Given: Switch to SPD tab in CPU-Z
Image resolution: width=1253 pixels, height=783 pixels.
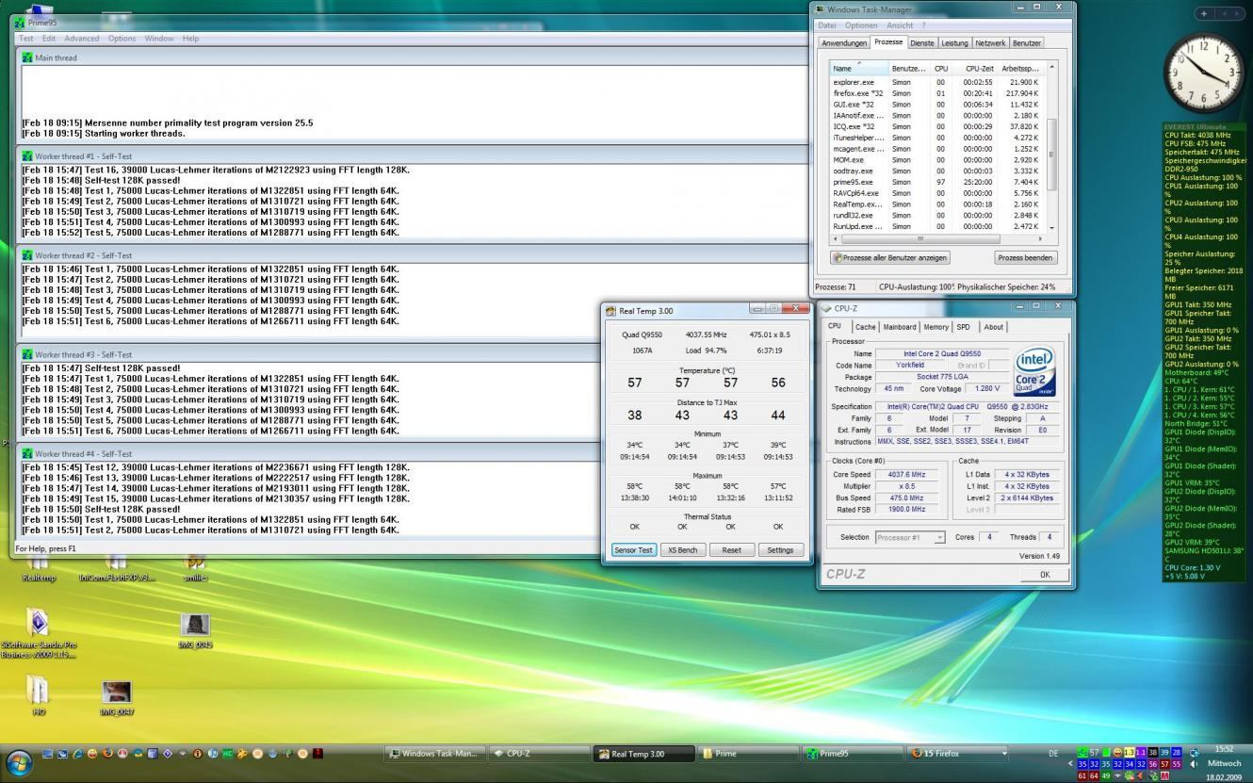Looking at the screenshot, I should pos(963,327).
